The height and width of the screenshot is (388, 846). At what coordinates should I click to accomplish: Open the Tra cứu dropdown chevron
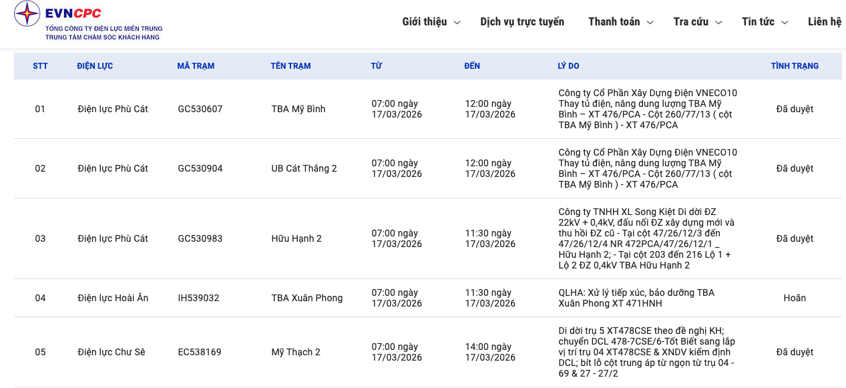click(x=718, y=23)
